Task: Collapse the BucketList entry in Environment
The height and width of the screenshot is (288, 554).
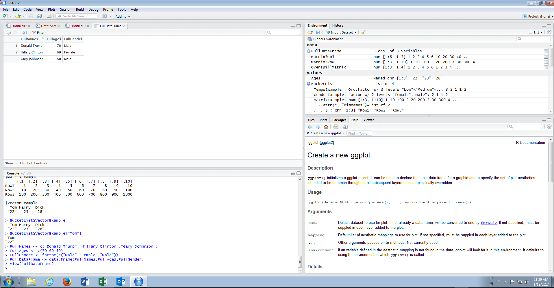Action: coord(309,84)
